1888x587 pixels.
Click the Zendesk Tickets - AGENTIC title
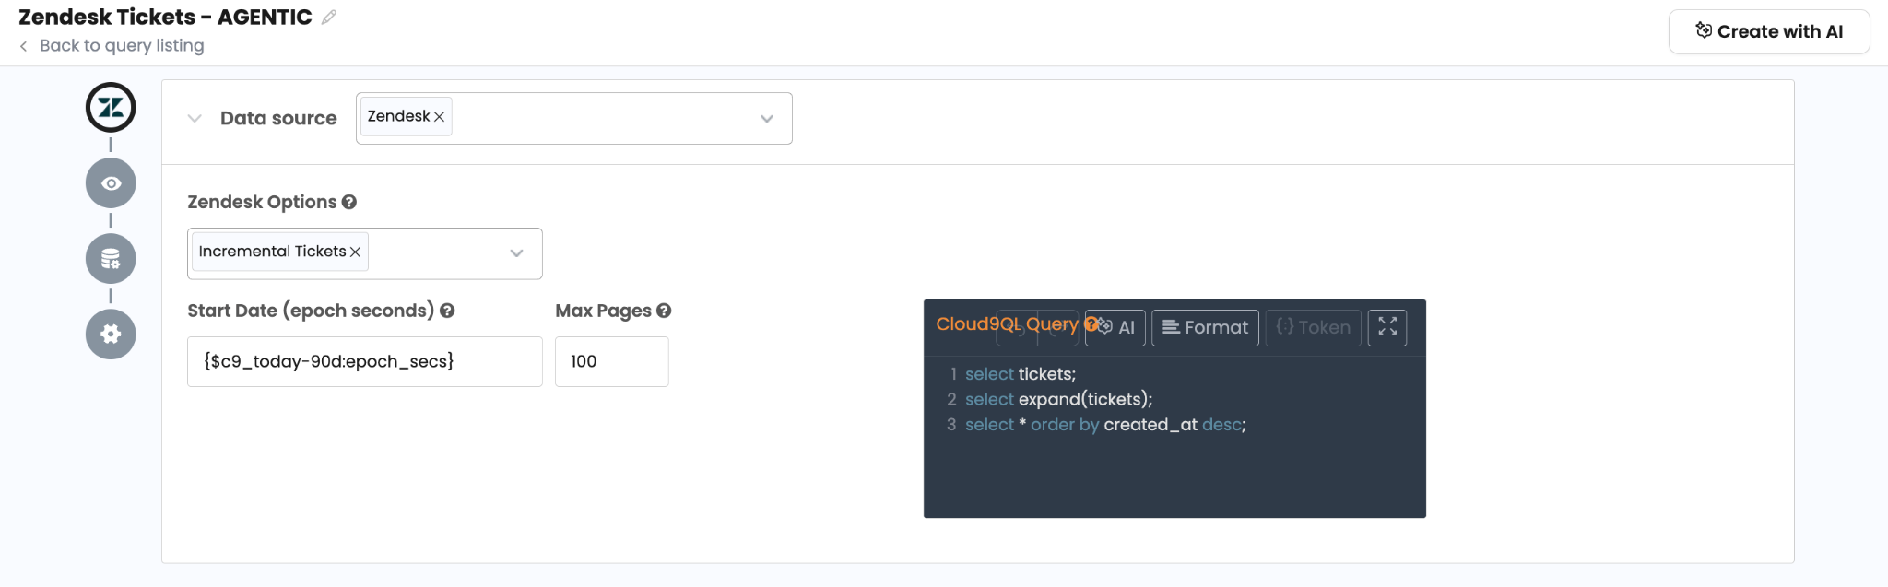point(165,18)
